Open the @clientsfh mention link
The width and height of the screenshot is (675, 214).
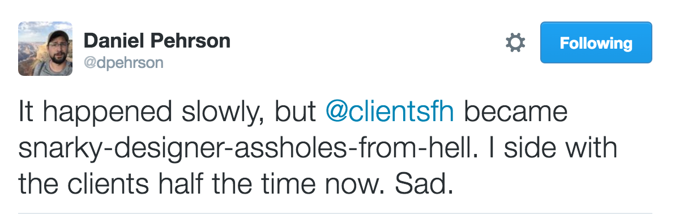coord(390,112)
